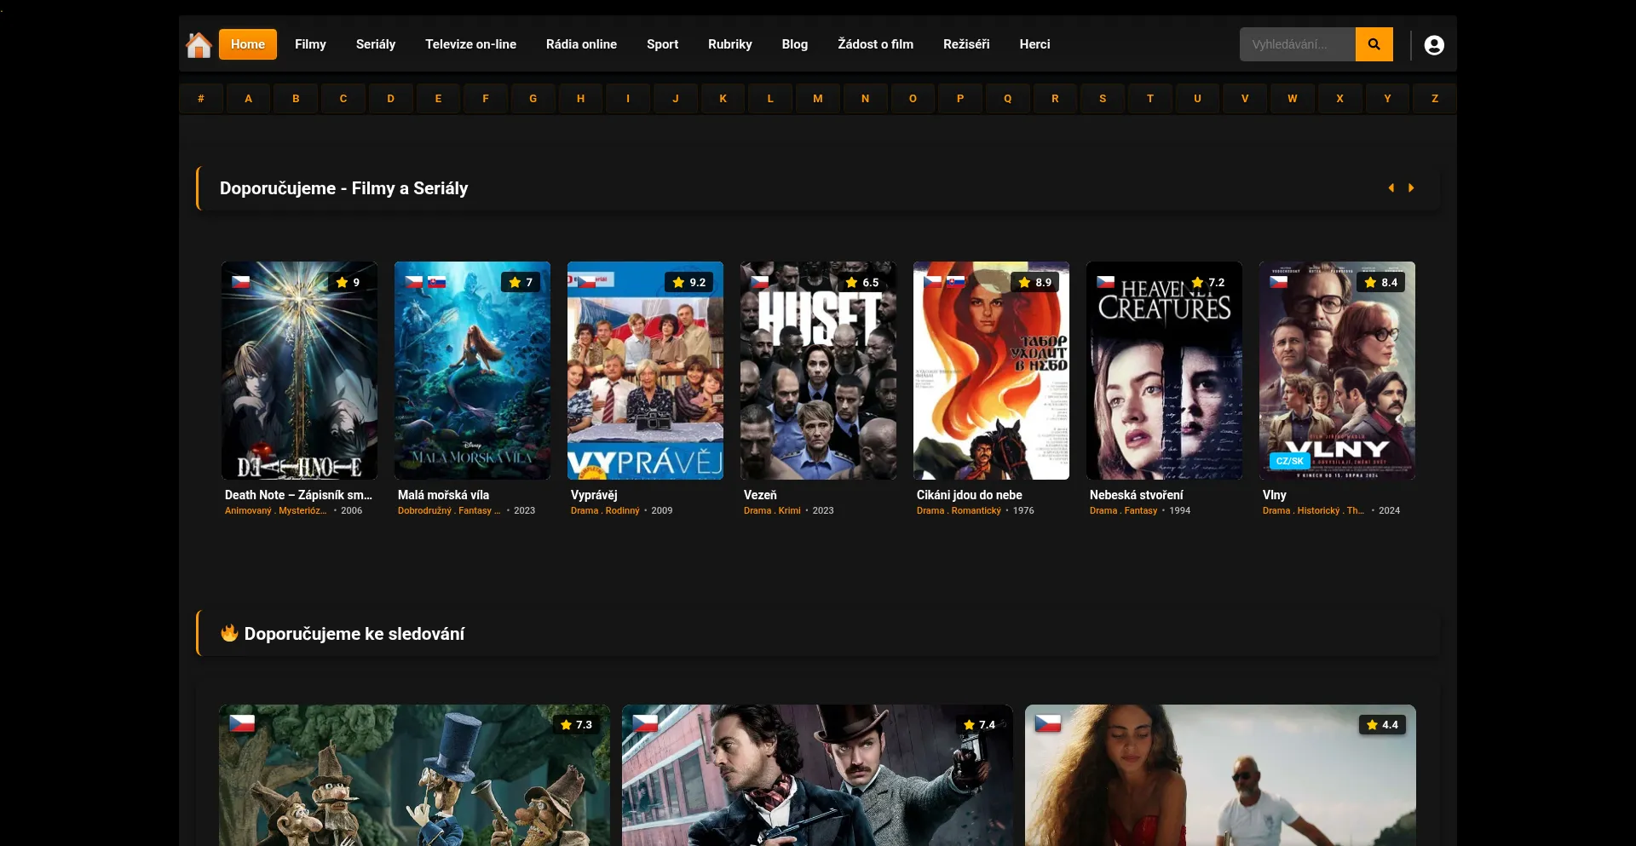Open the user account profile icon

coord(1434,45)
